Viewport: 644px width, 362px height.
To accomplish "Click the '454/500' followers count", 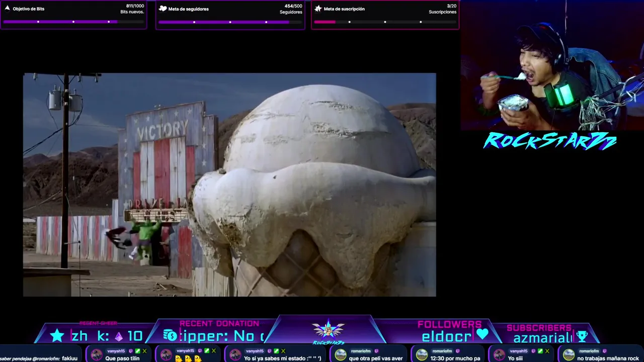I will [293, 6].
